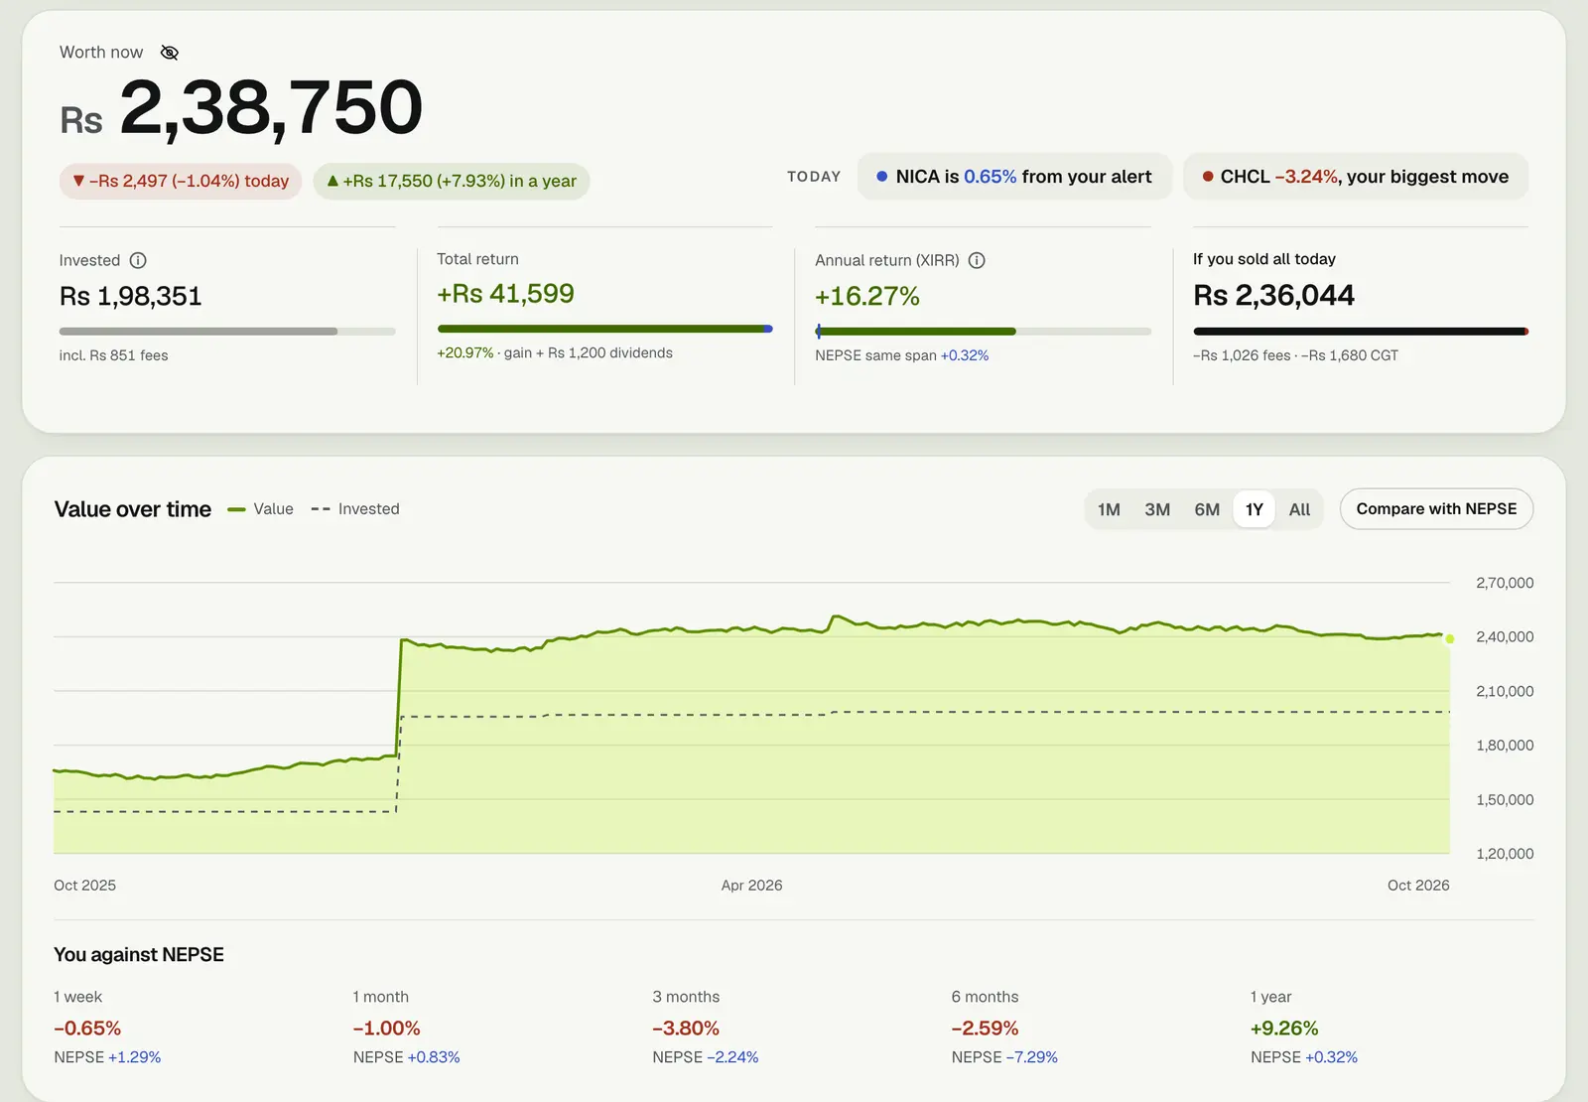The width and height of the screenshot is (1588, 1102).
Task: Click the fees and CGT deduction note
Action: coord(1295,355)
